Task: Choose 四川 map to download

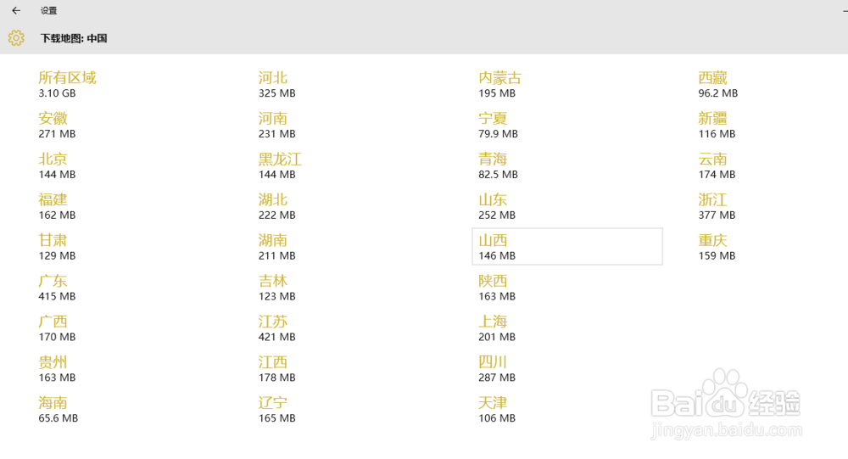Action: (x=496, y=369)
